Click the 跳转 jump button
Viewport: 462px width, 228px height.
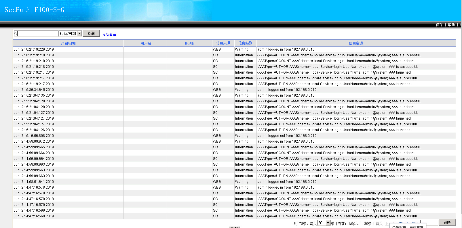click(x=447, y=223)
